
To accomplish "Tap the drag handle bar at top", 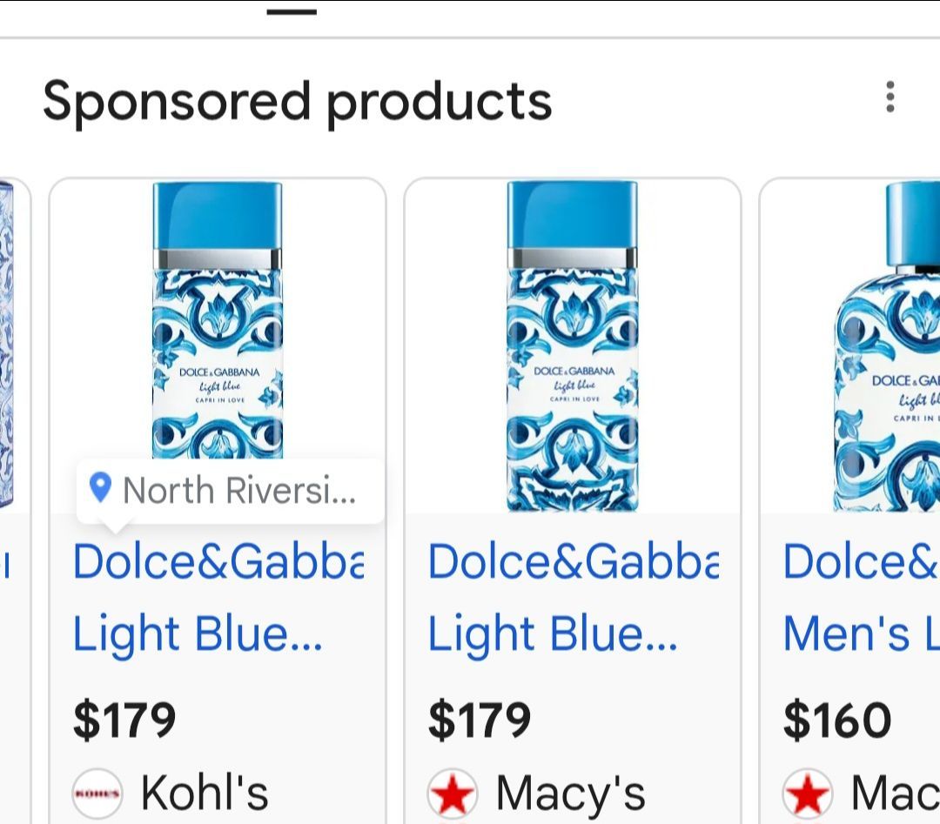I will 292,12.
